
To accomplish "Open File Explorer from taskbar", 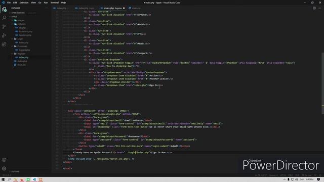I will point(16,179).
